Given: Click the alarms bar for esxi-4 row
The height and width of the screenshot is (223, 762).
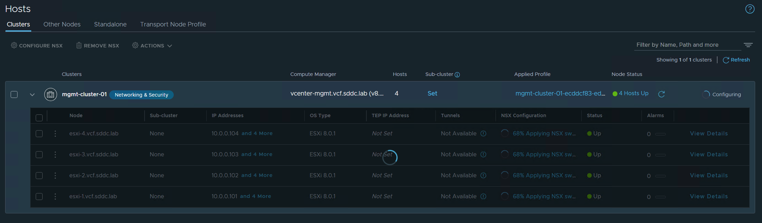Looking at the screenshot, I should point(660,134).
